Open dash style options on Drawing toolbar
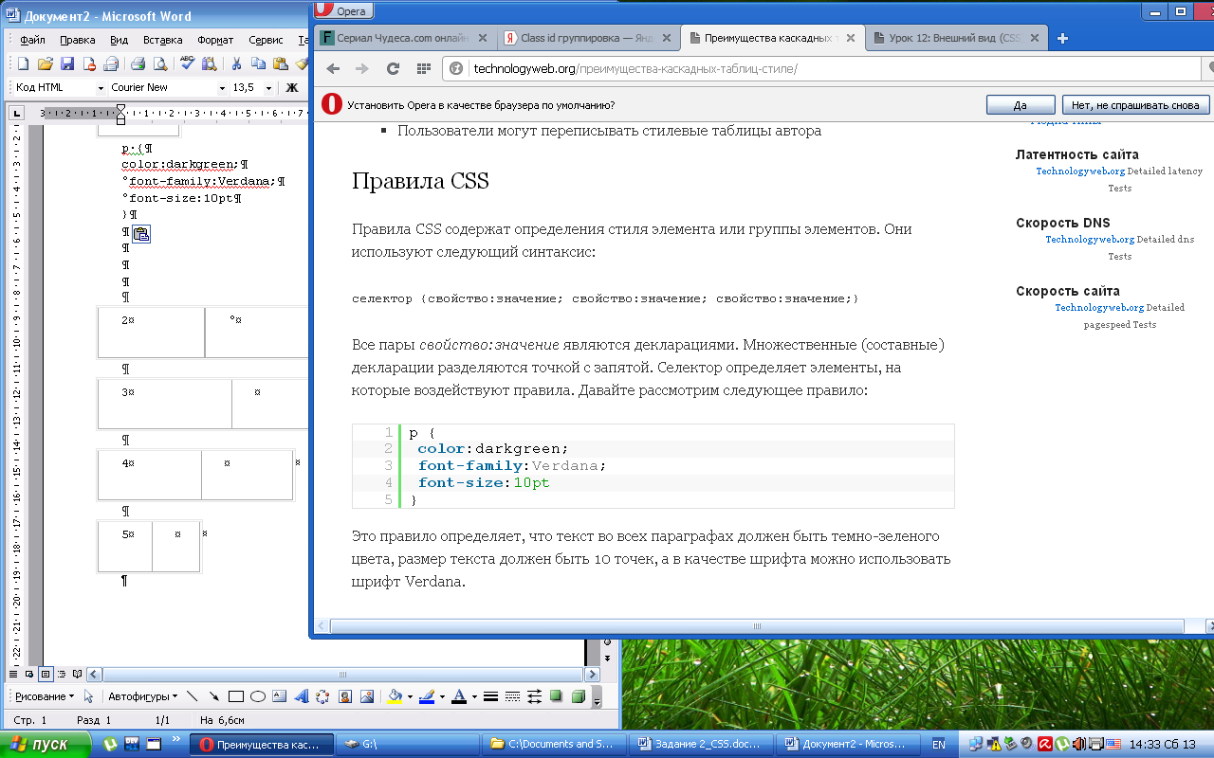The image size is (1214, 758). pos(512,696)
